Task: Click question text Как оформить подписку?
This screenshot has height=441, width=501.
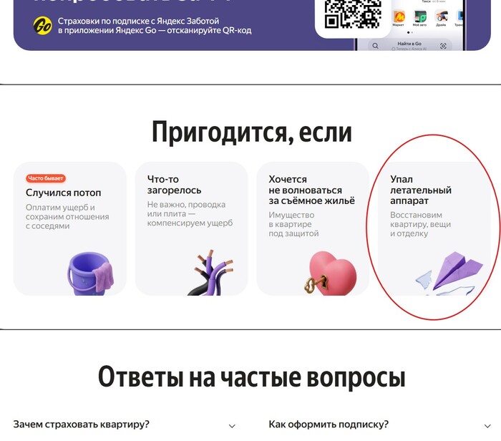Action: [329, 425]
